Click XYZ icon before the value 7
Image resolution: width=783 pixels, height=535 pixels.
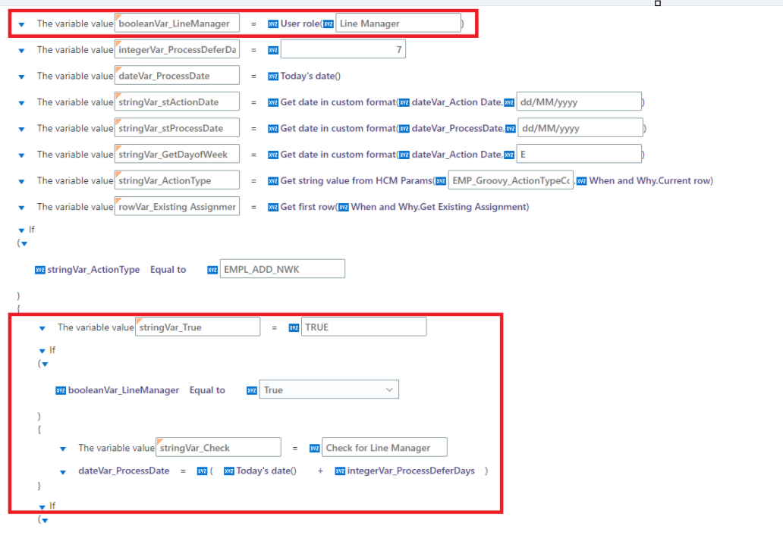273,50
